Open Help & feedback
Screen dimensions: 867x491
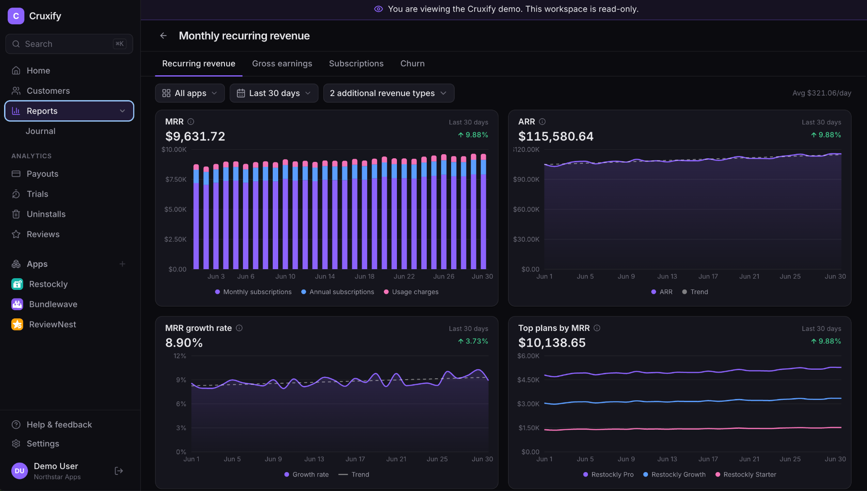click(x=69, y=425)
